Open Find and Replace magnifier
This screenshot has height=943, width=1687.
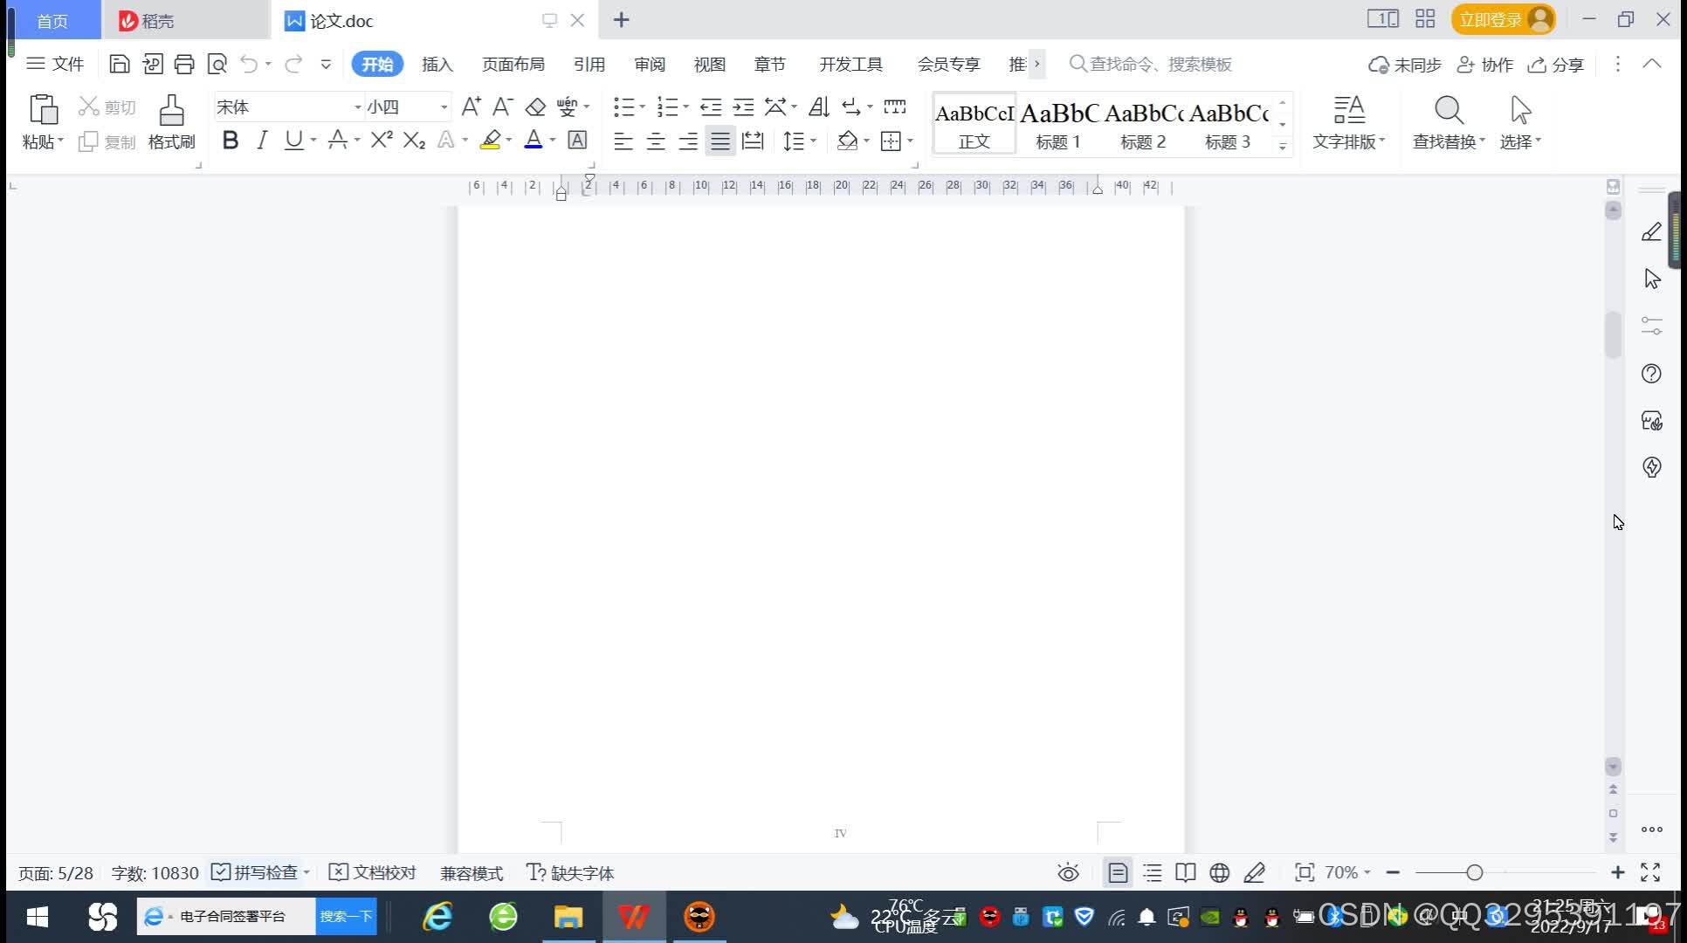[1449, 111]
